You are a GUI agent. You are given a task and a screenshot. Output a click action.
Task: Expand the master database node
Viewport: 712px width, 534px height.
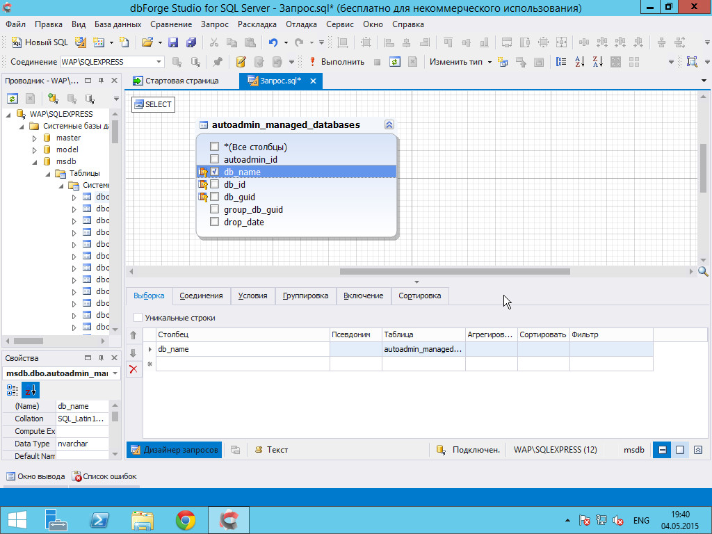point(35,138)
